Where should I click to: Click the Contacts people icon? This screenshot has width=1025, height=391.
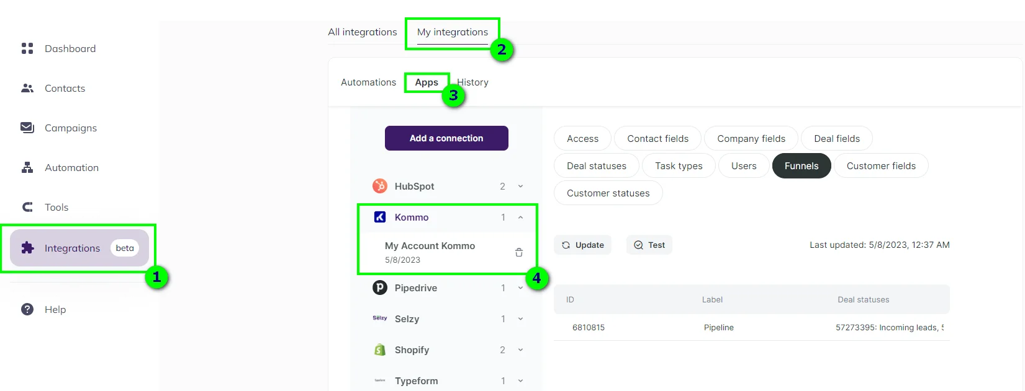[27, 88]
